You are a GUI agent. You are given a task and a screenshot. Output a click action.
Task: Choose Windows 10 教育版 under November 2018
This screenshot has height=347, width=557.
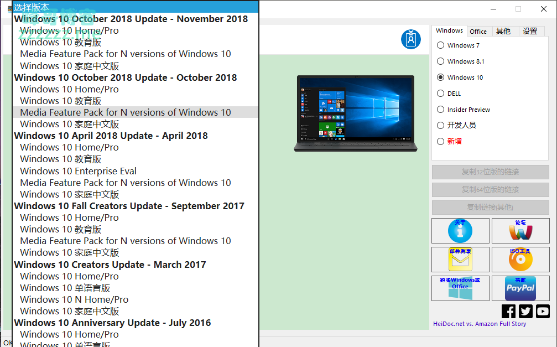tap(136, 42)
